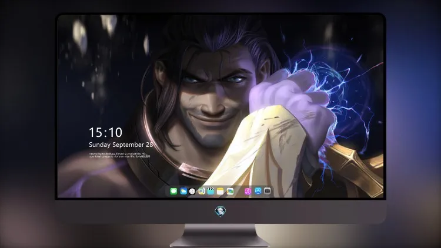Click the logo badge below the screen
Image resolution: width=441 pixels, height=248 pixels.
click(x=220, y=211)
